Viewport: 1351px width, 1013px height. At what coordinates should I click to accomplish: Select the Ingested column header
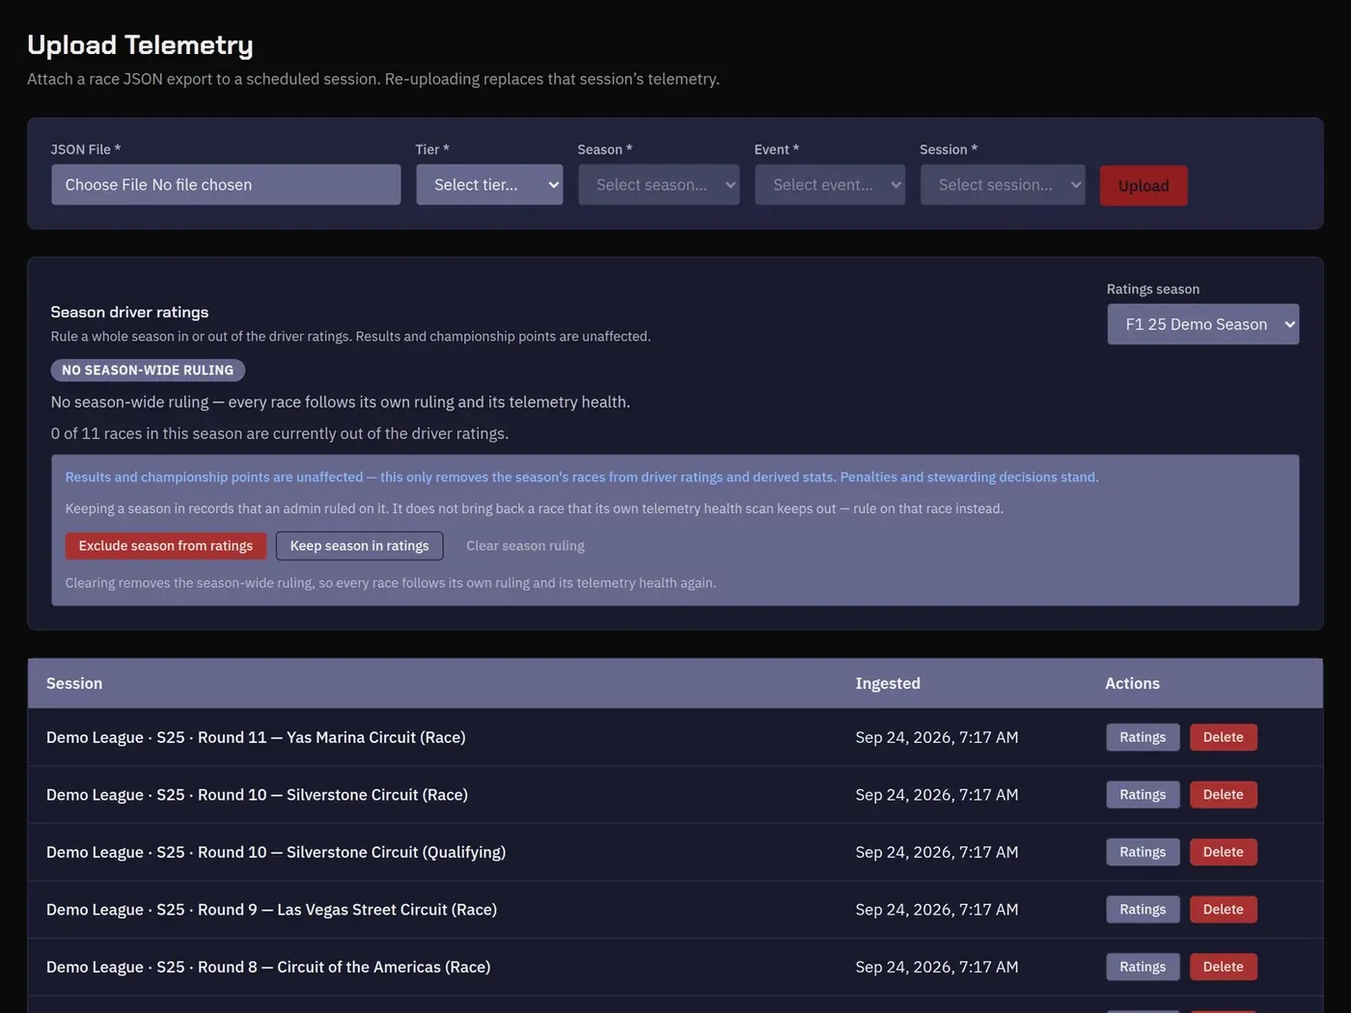888,683
